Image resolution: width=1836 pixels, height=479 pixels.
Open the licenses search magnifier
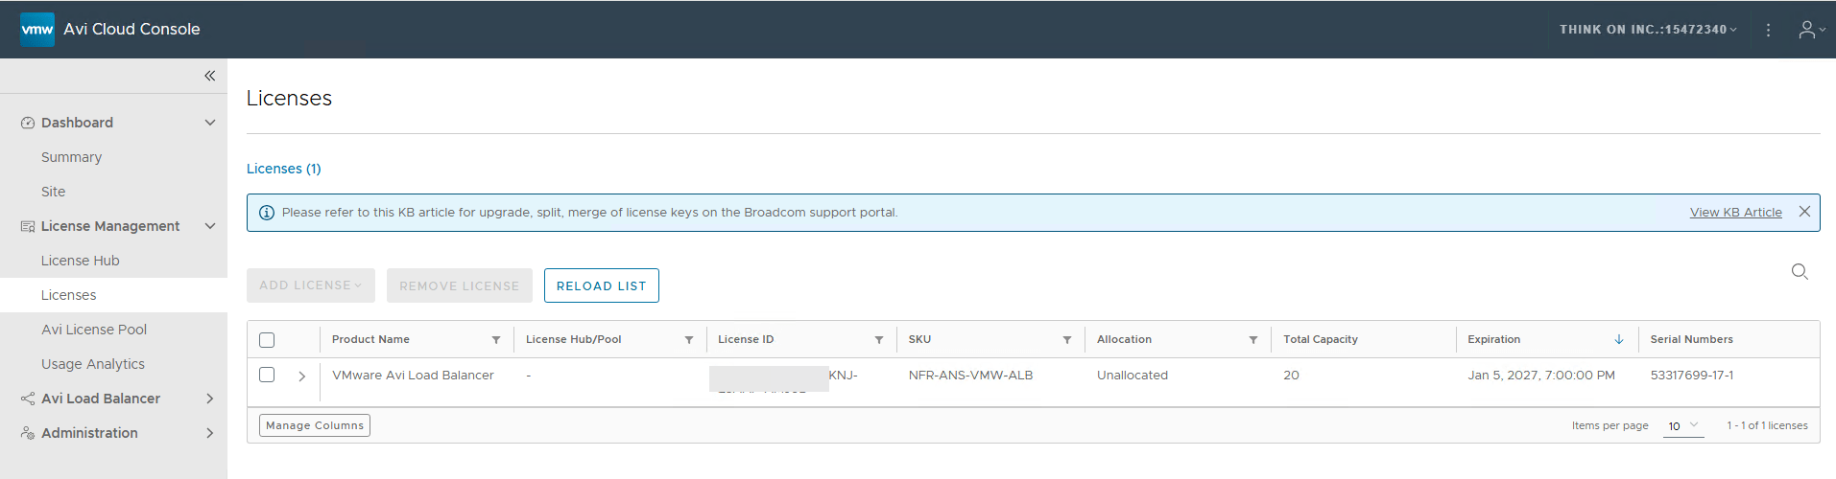click(1800, 272)
